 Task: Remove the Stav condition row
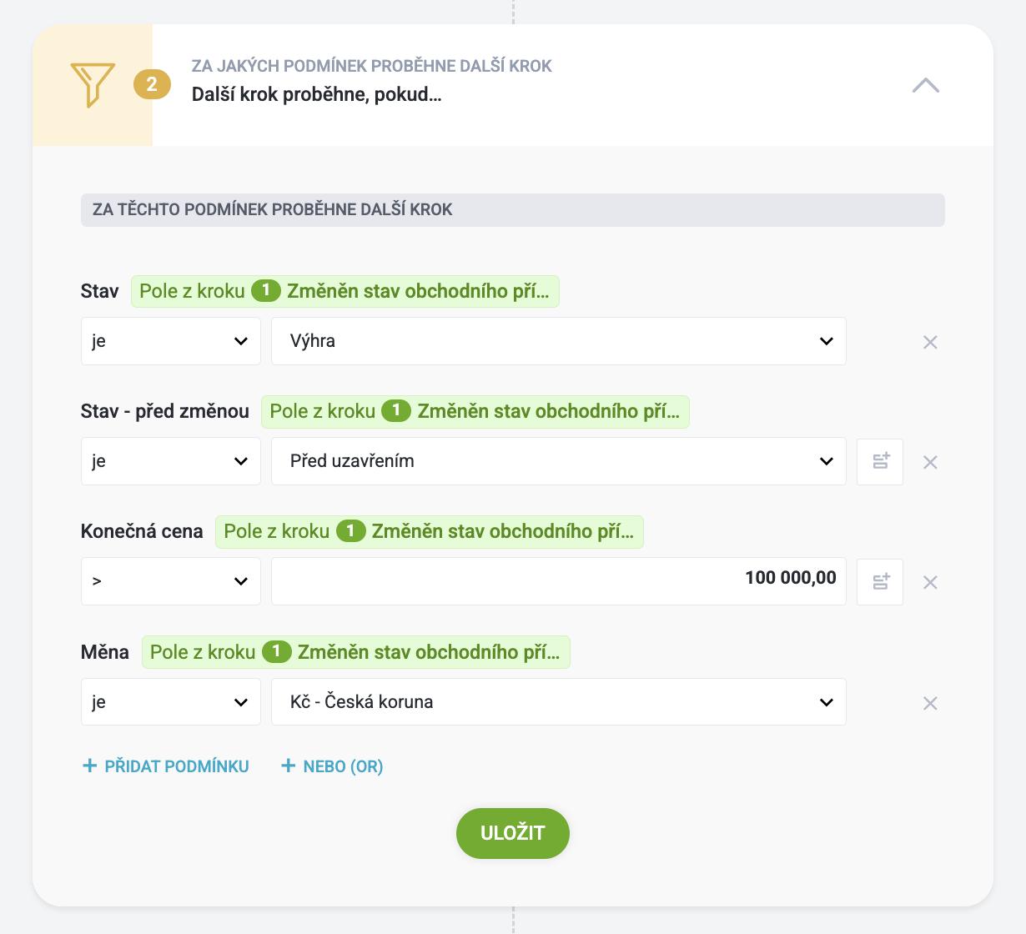click(x=930, y=342)
